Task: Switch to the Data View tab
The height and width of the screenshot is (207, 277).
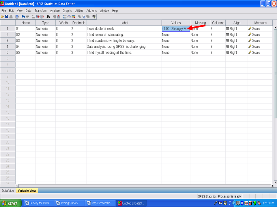Action: pos(8,191)
